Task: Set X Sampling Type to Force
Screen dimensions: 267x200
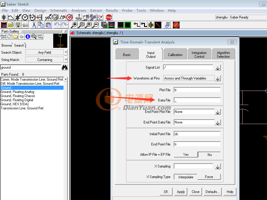Action: point(209,177)
